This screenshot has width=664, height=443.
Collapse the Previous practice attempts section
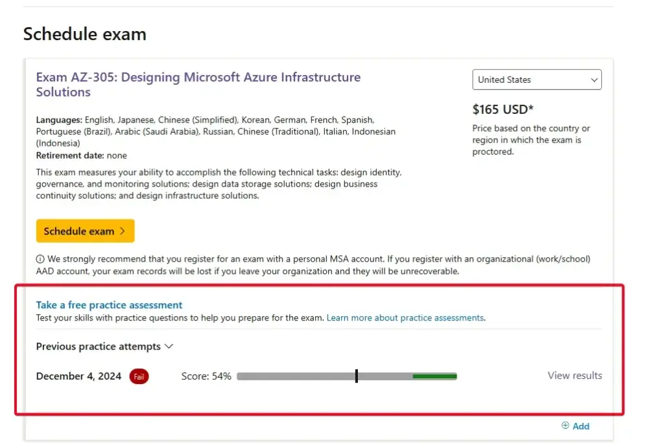[x=104, y=346]
